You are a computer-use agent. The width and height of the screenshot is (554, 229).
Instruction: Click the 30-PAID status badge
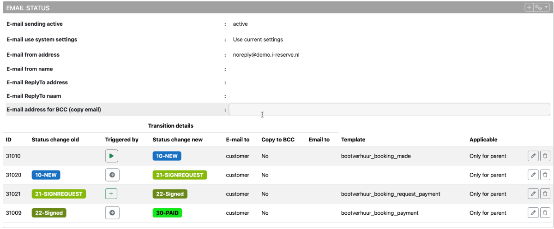coord(167,213)
